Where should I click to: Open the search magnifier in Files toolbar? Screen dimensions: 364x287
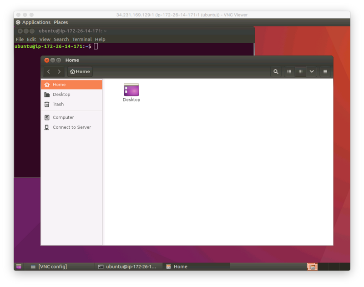[x=276, y=71]
